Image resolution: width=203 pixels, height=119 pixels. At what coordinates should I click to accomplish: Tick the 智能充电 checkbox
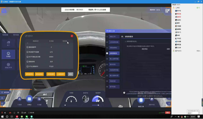(x=27, y=62)
